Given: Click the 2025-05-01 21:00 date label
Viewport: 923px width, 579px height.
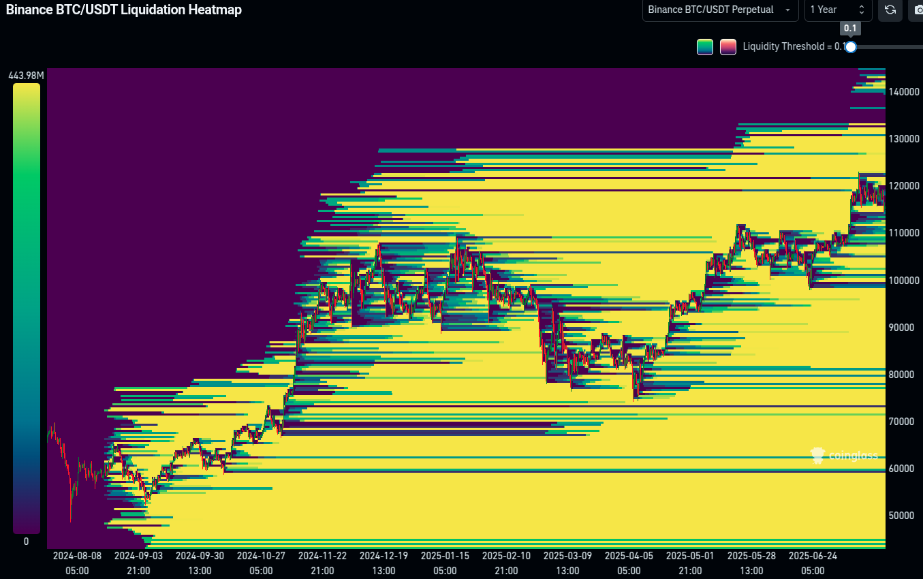Looking at the screenshot, I should pyautogui.click(x=690, y=563).
